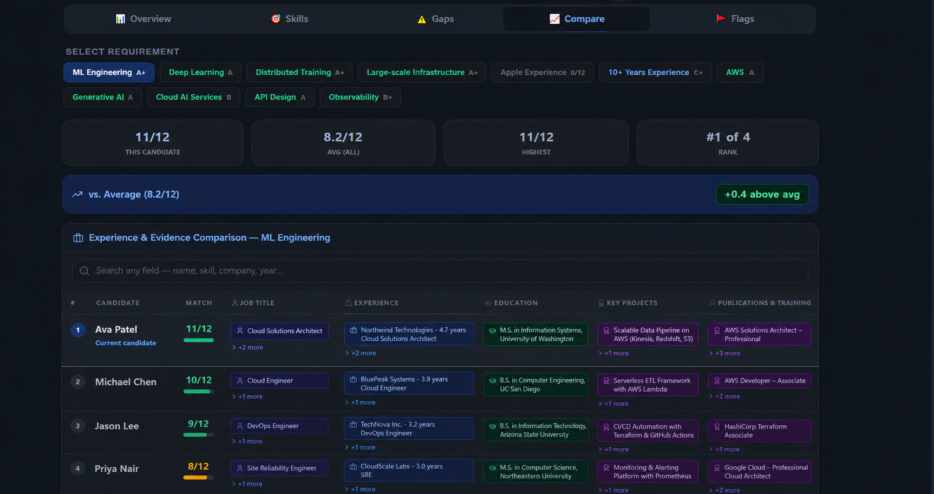934x494 pixels.
Task: Click the +0.4 above avg badge
Action: tap(762, 194)
